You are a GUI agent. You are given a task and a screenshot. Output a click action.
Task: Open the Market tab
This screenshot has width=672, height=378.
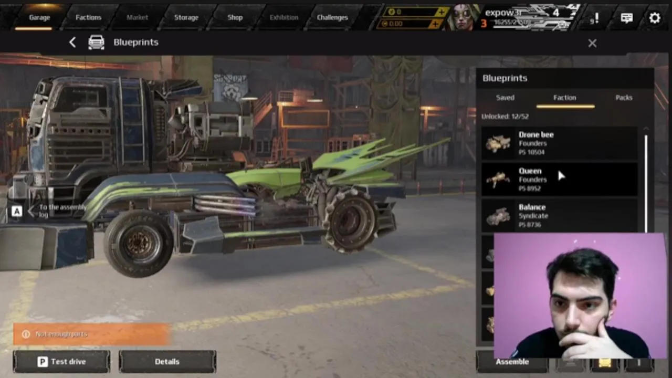137,17
